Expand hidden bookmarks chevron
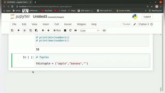The height and width of the screenshot is (93, 165). [145, 11]
